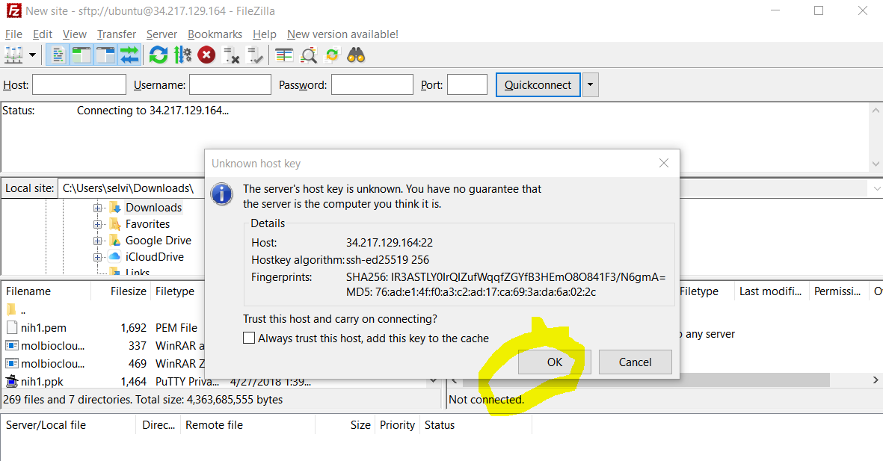
Task: Refresh file and folder lists
Action: [159, 55]
